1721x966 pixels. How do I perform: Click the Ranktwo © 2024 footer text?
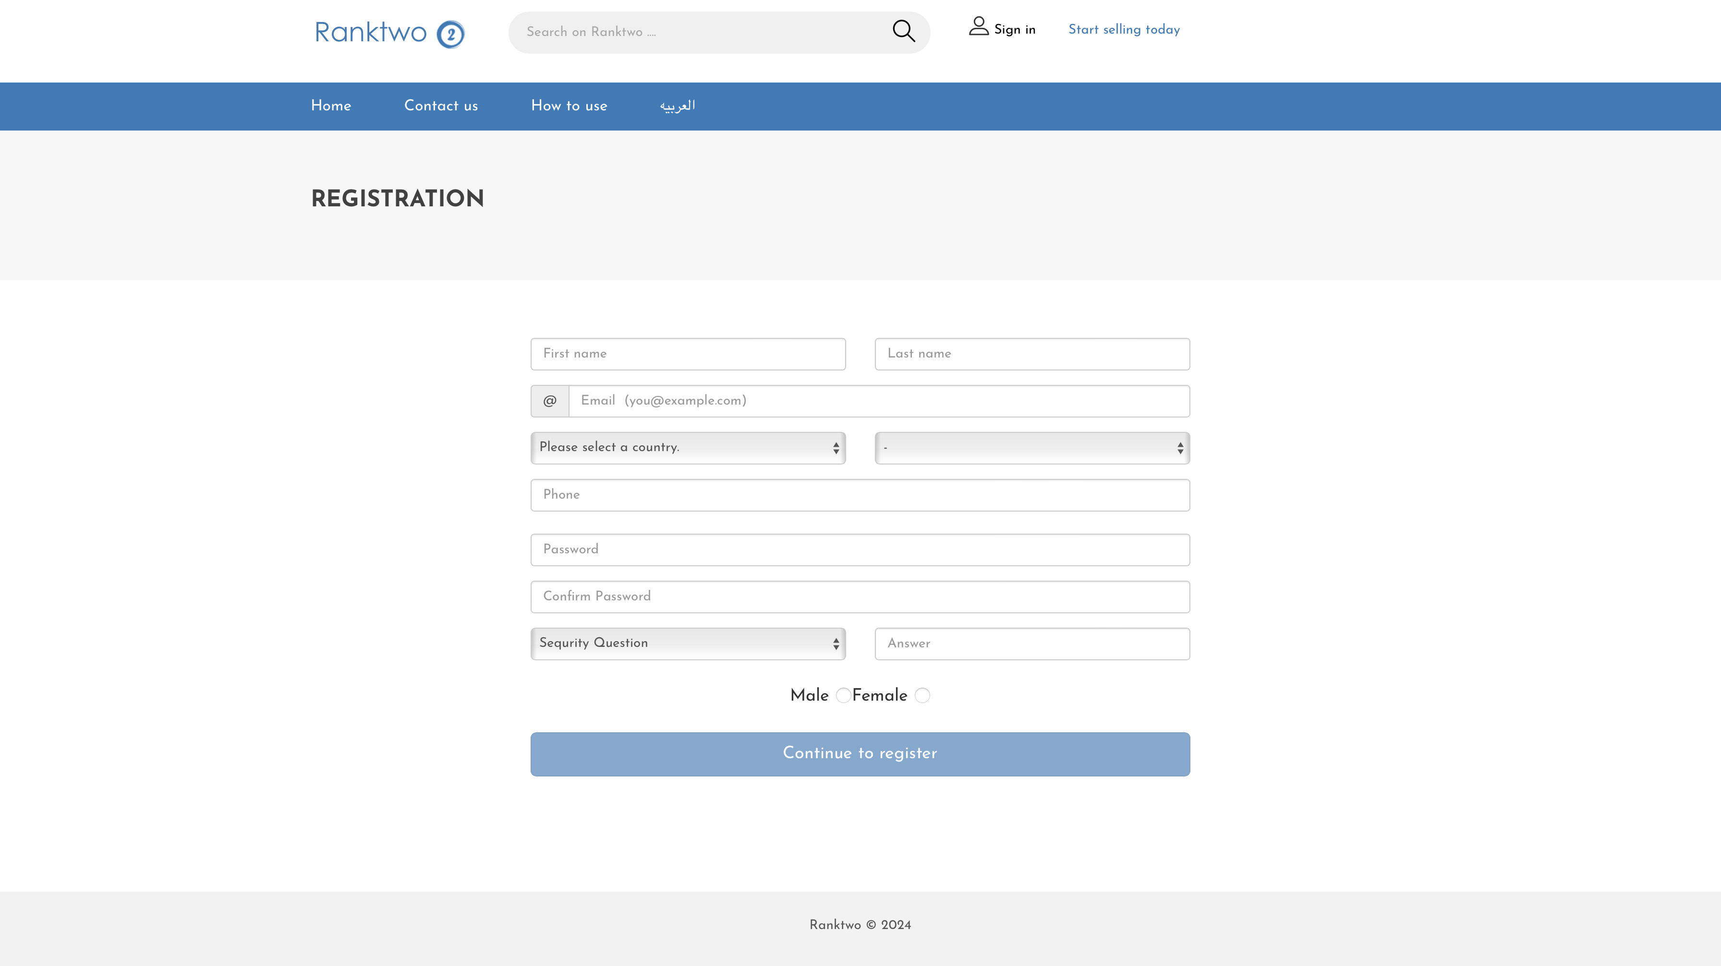tap(860, 925)
